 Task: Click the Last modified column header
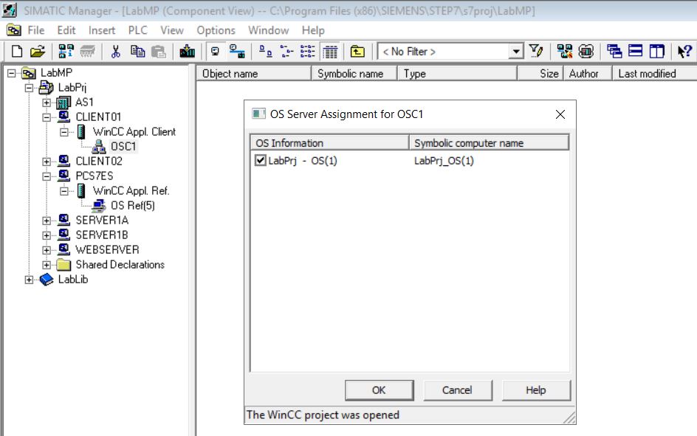pos(654,74)
